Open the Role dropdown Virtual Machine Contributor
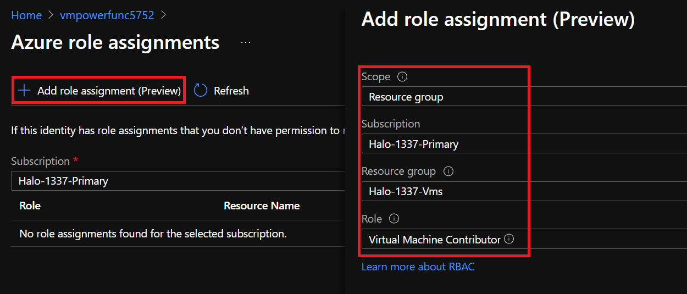687x294 pixels. pos(524,239)
